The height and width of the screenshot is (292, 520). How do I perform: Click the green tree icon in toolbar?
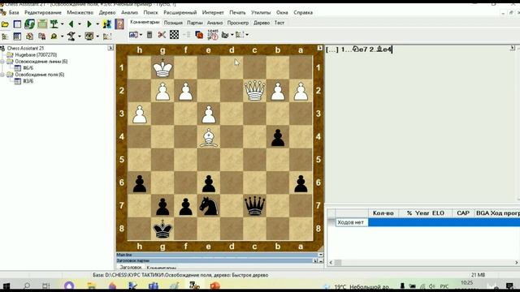pyautogui.click(x=54, y=24)
